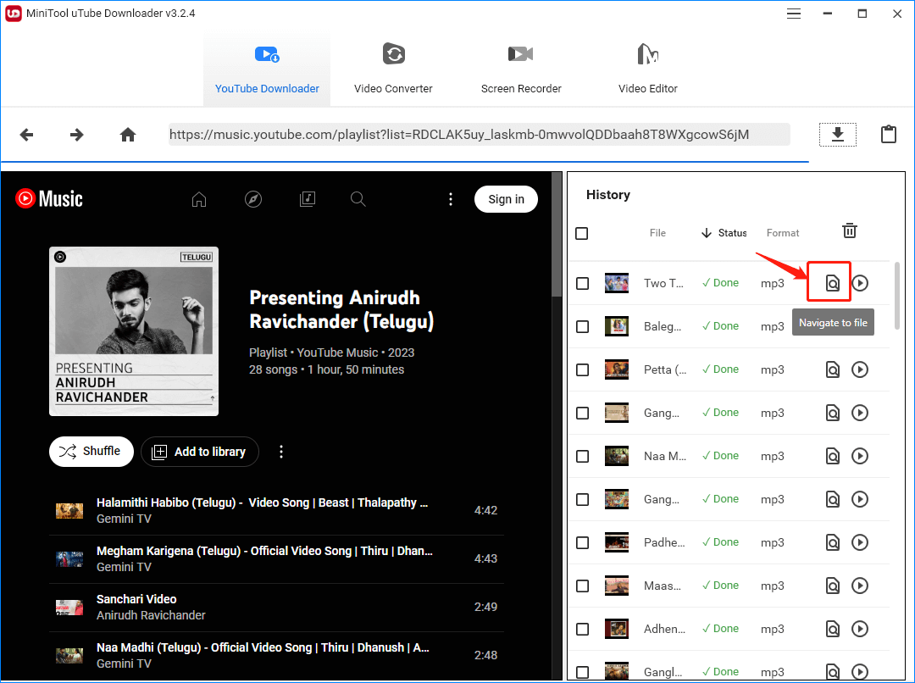Click the Shuffle button
Screen dimensions: 915x683
(91, 452)
